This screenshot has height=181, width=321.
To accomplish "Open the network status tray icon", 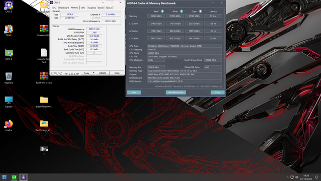I will point(292,177).
